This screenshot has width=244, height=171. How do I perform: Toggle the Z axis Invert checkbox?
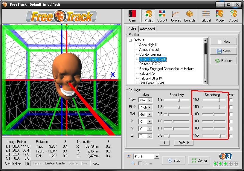(x=231, y=136)
